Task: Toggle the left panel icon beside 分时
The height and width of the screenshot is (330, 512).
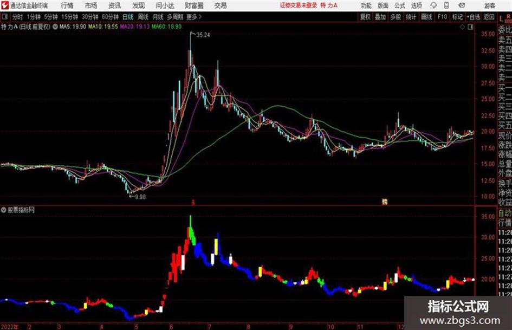Action: click(4, 17)
